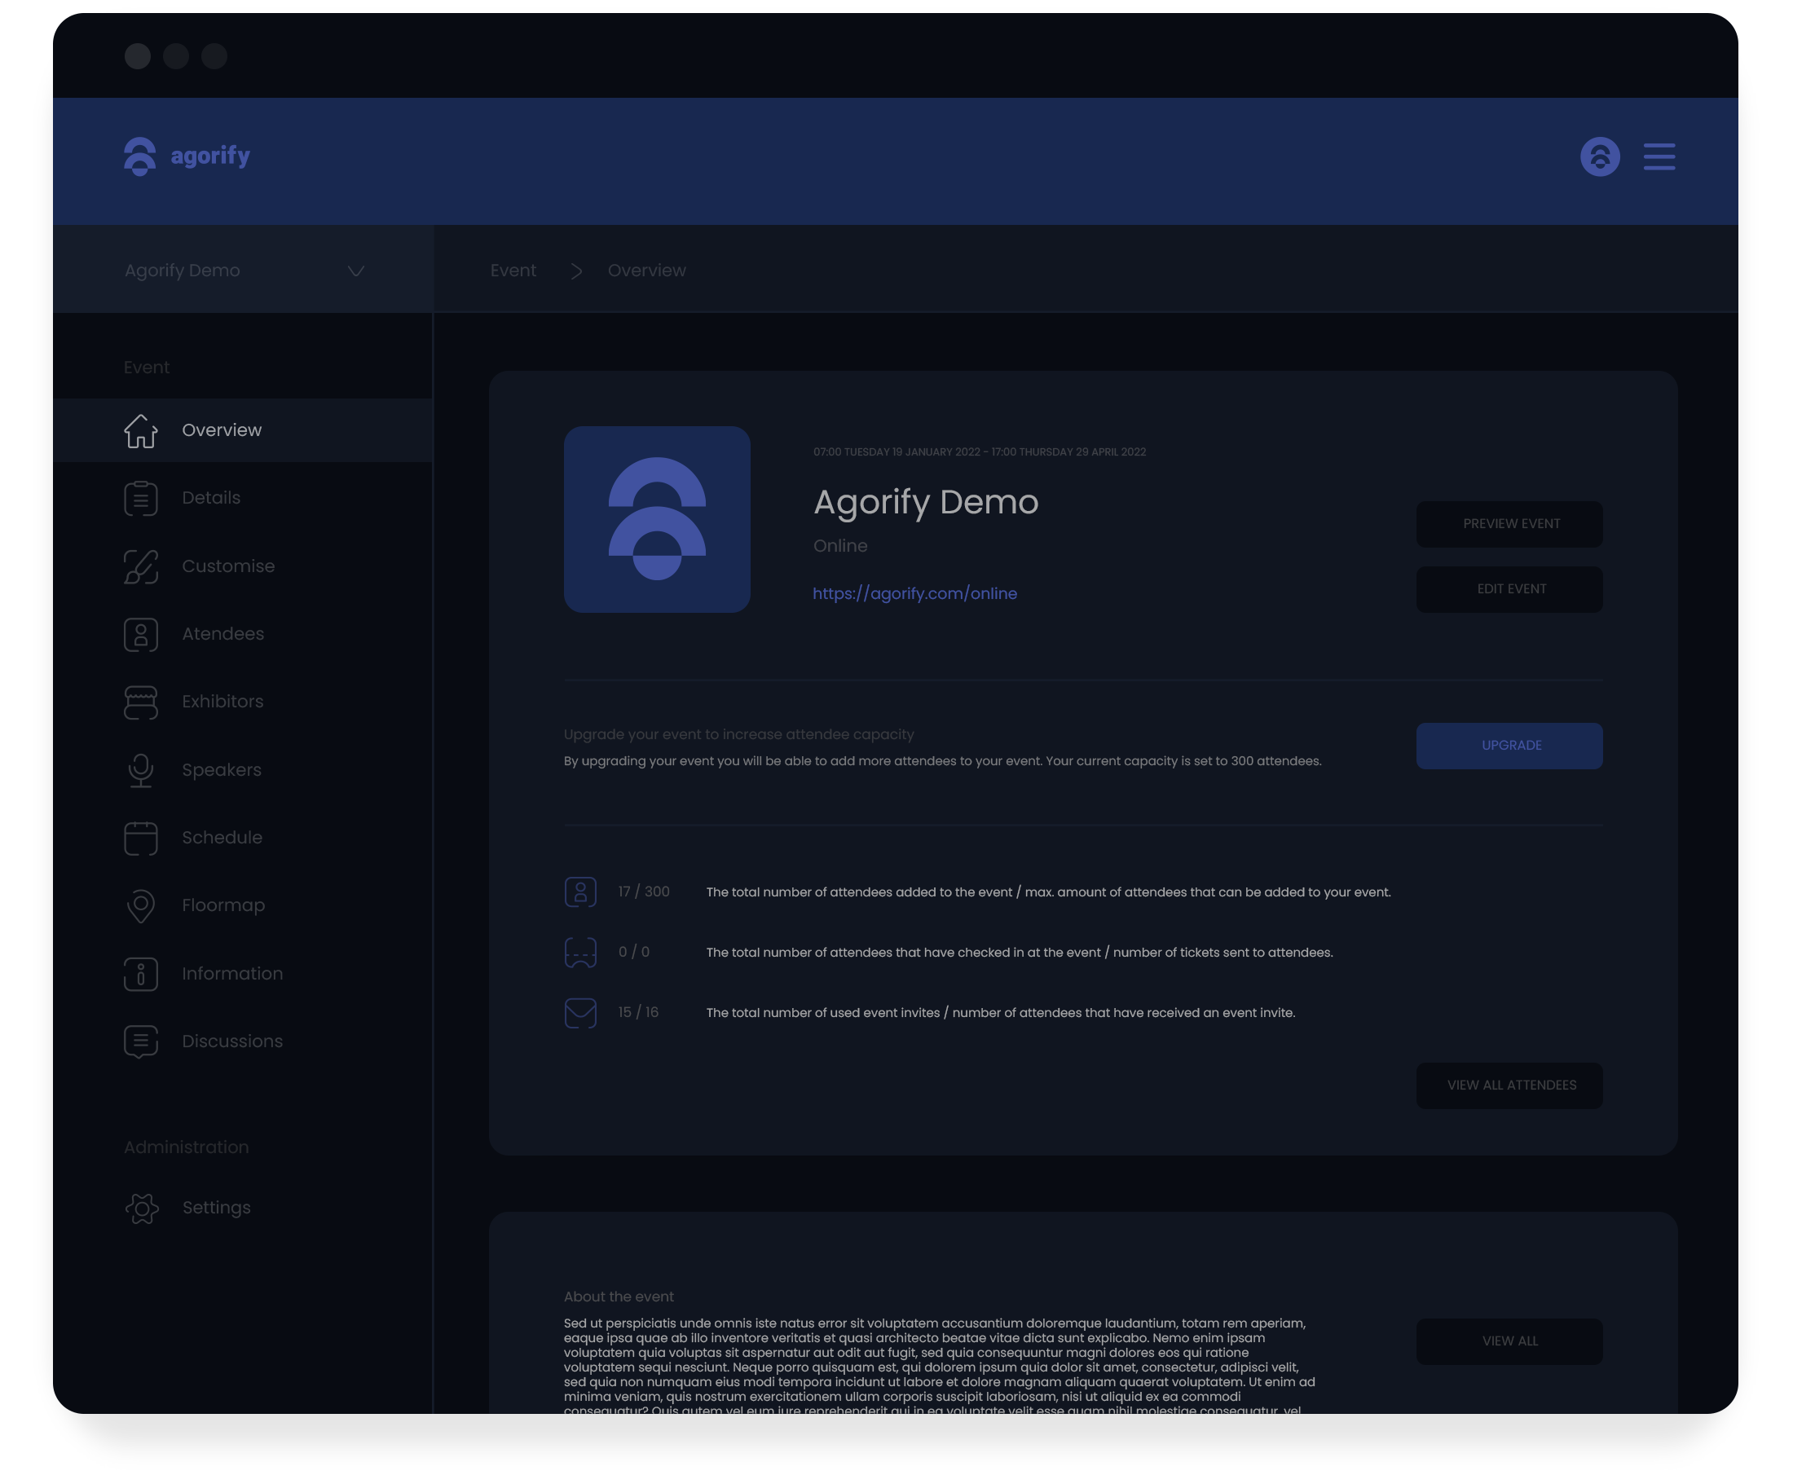Click the Upgrade button

pyautogui.click(x=1509, y=746)
